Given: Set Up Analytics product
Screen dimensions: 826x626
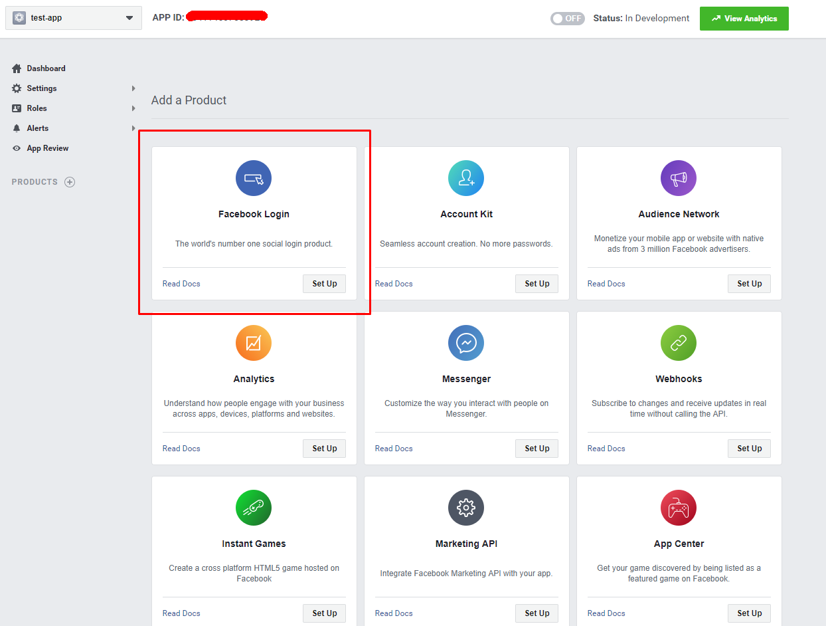Looking at the screenshot, I should point(325,449).
